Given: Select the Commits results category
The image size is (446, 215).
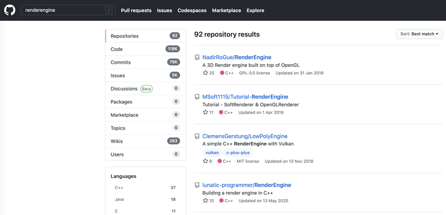Looking at the screenshot, I should [x=145, y=62].
